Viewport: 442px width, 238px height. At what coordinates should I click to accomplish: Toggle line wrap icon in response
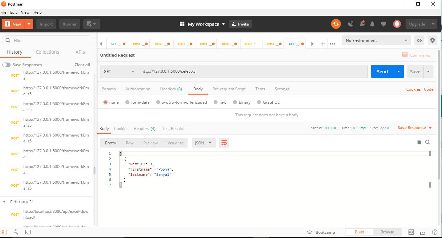click(x=224, y=143)
